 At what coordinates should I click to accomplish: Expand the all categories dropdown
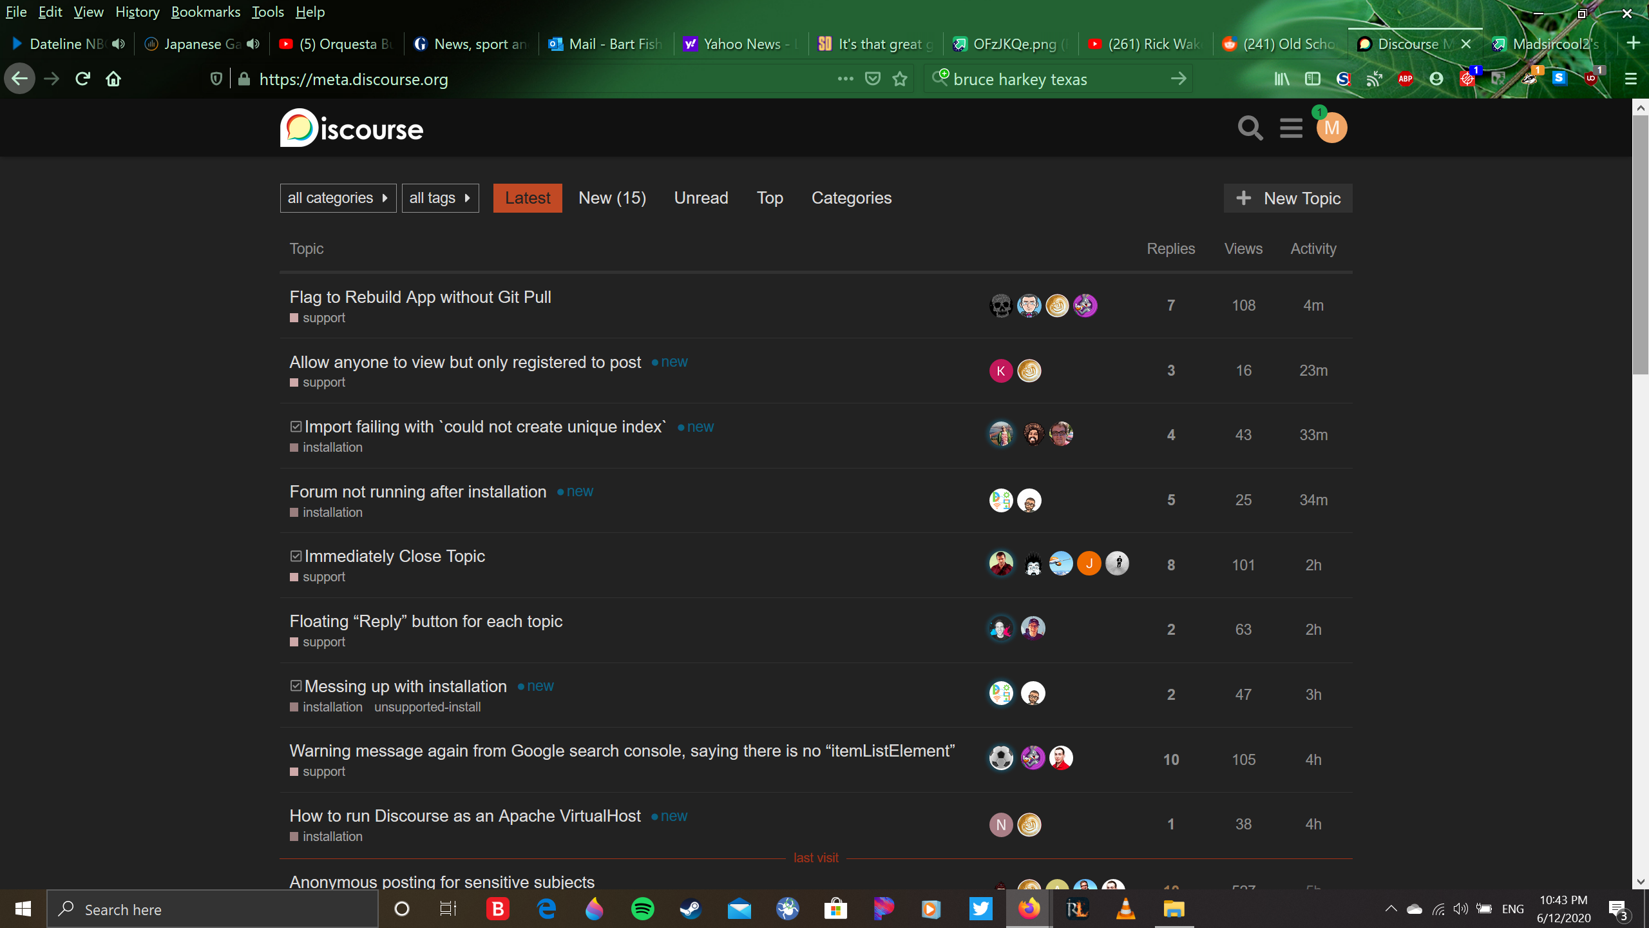338,198
